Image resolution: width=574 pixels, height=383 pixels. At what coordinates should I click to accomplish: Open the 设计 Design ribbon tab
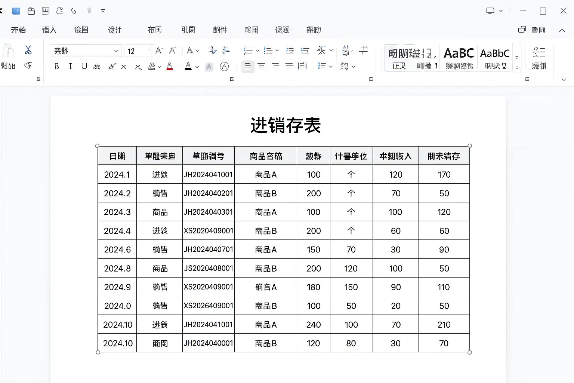[115, 30]
